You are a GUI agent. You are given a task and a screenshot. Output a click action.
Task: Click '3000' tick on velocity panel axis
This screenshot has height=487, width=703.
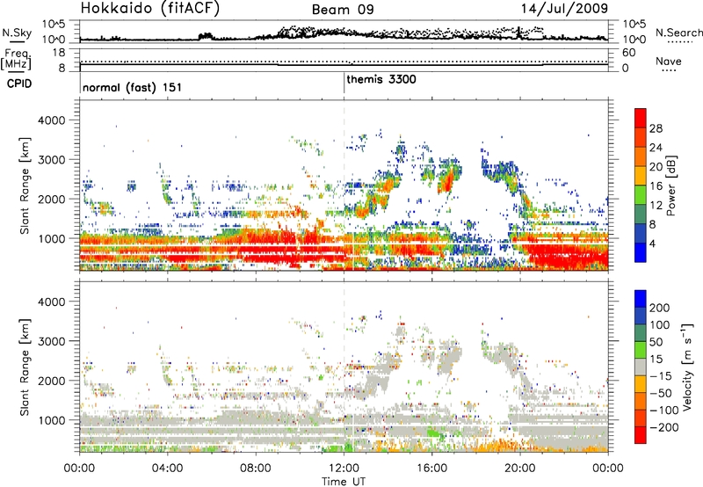(52, 341)
